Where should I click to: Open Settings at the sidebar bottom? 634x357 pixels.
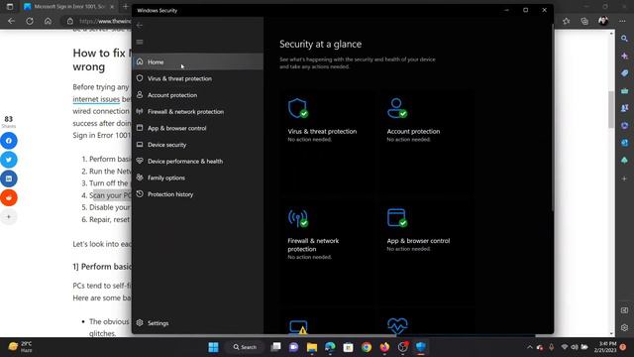[198, 323]
